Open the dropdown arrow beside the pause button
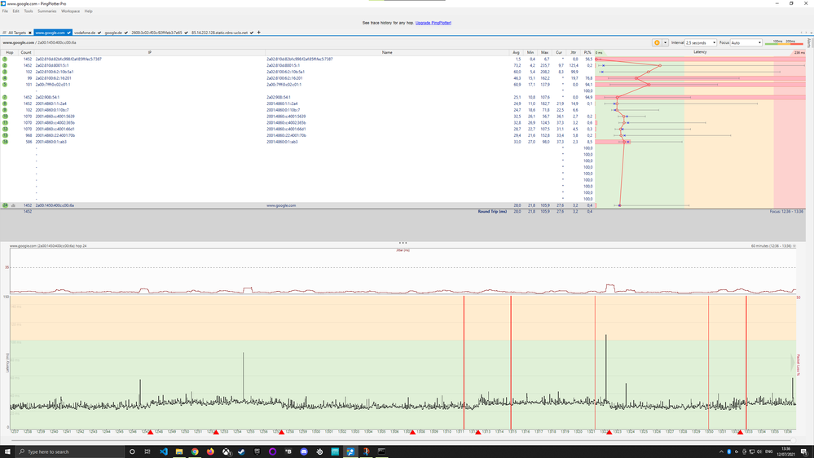Screen dimensions: 814x458 [664, 42]
